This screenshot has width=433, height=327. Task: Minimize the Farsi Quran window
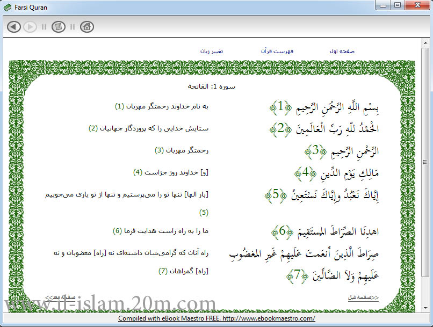(383, 5)
